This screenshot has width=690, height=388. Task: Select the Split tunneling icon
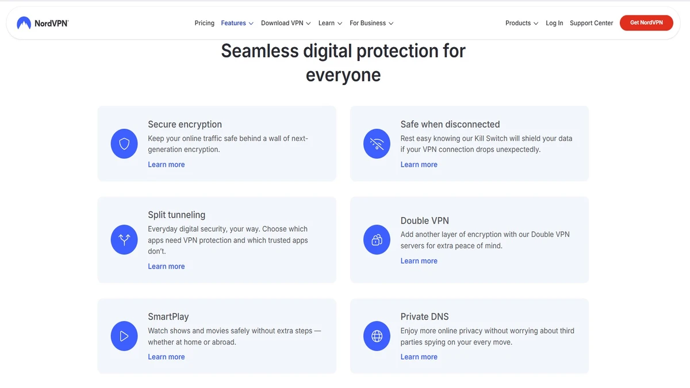pos(124,240)
